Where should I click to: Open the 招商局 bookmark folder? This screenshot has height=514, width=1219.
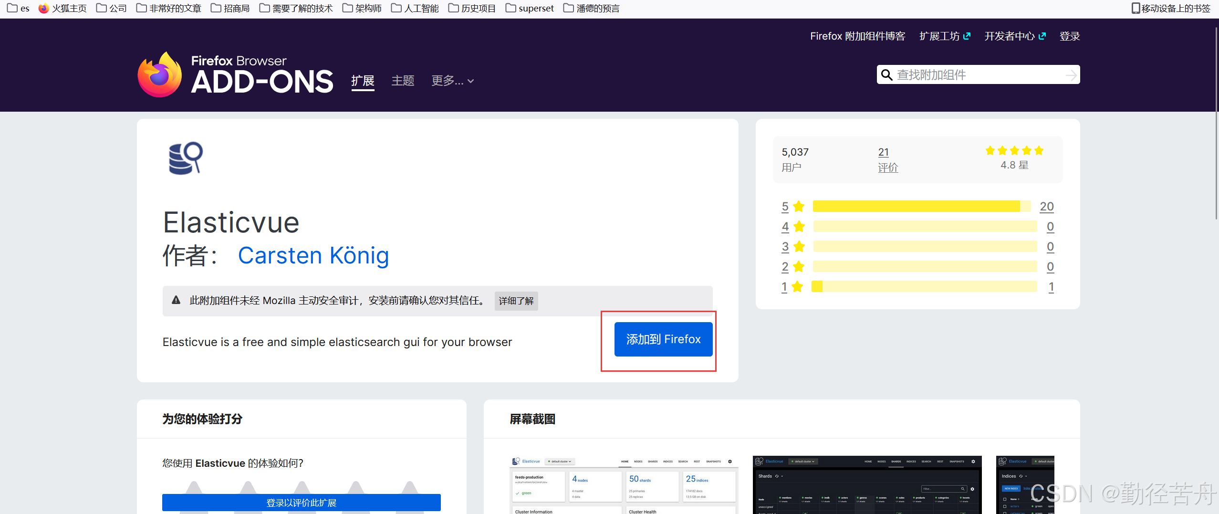(x=230, y=8)
